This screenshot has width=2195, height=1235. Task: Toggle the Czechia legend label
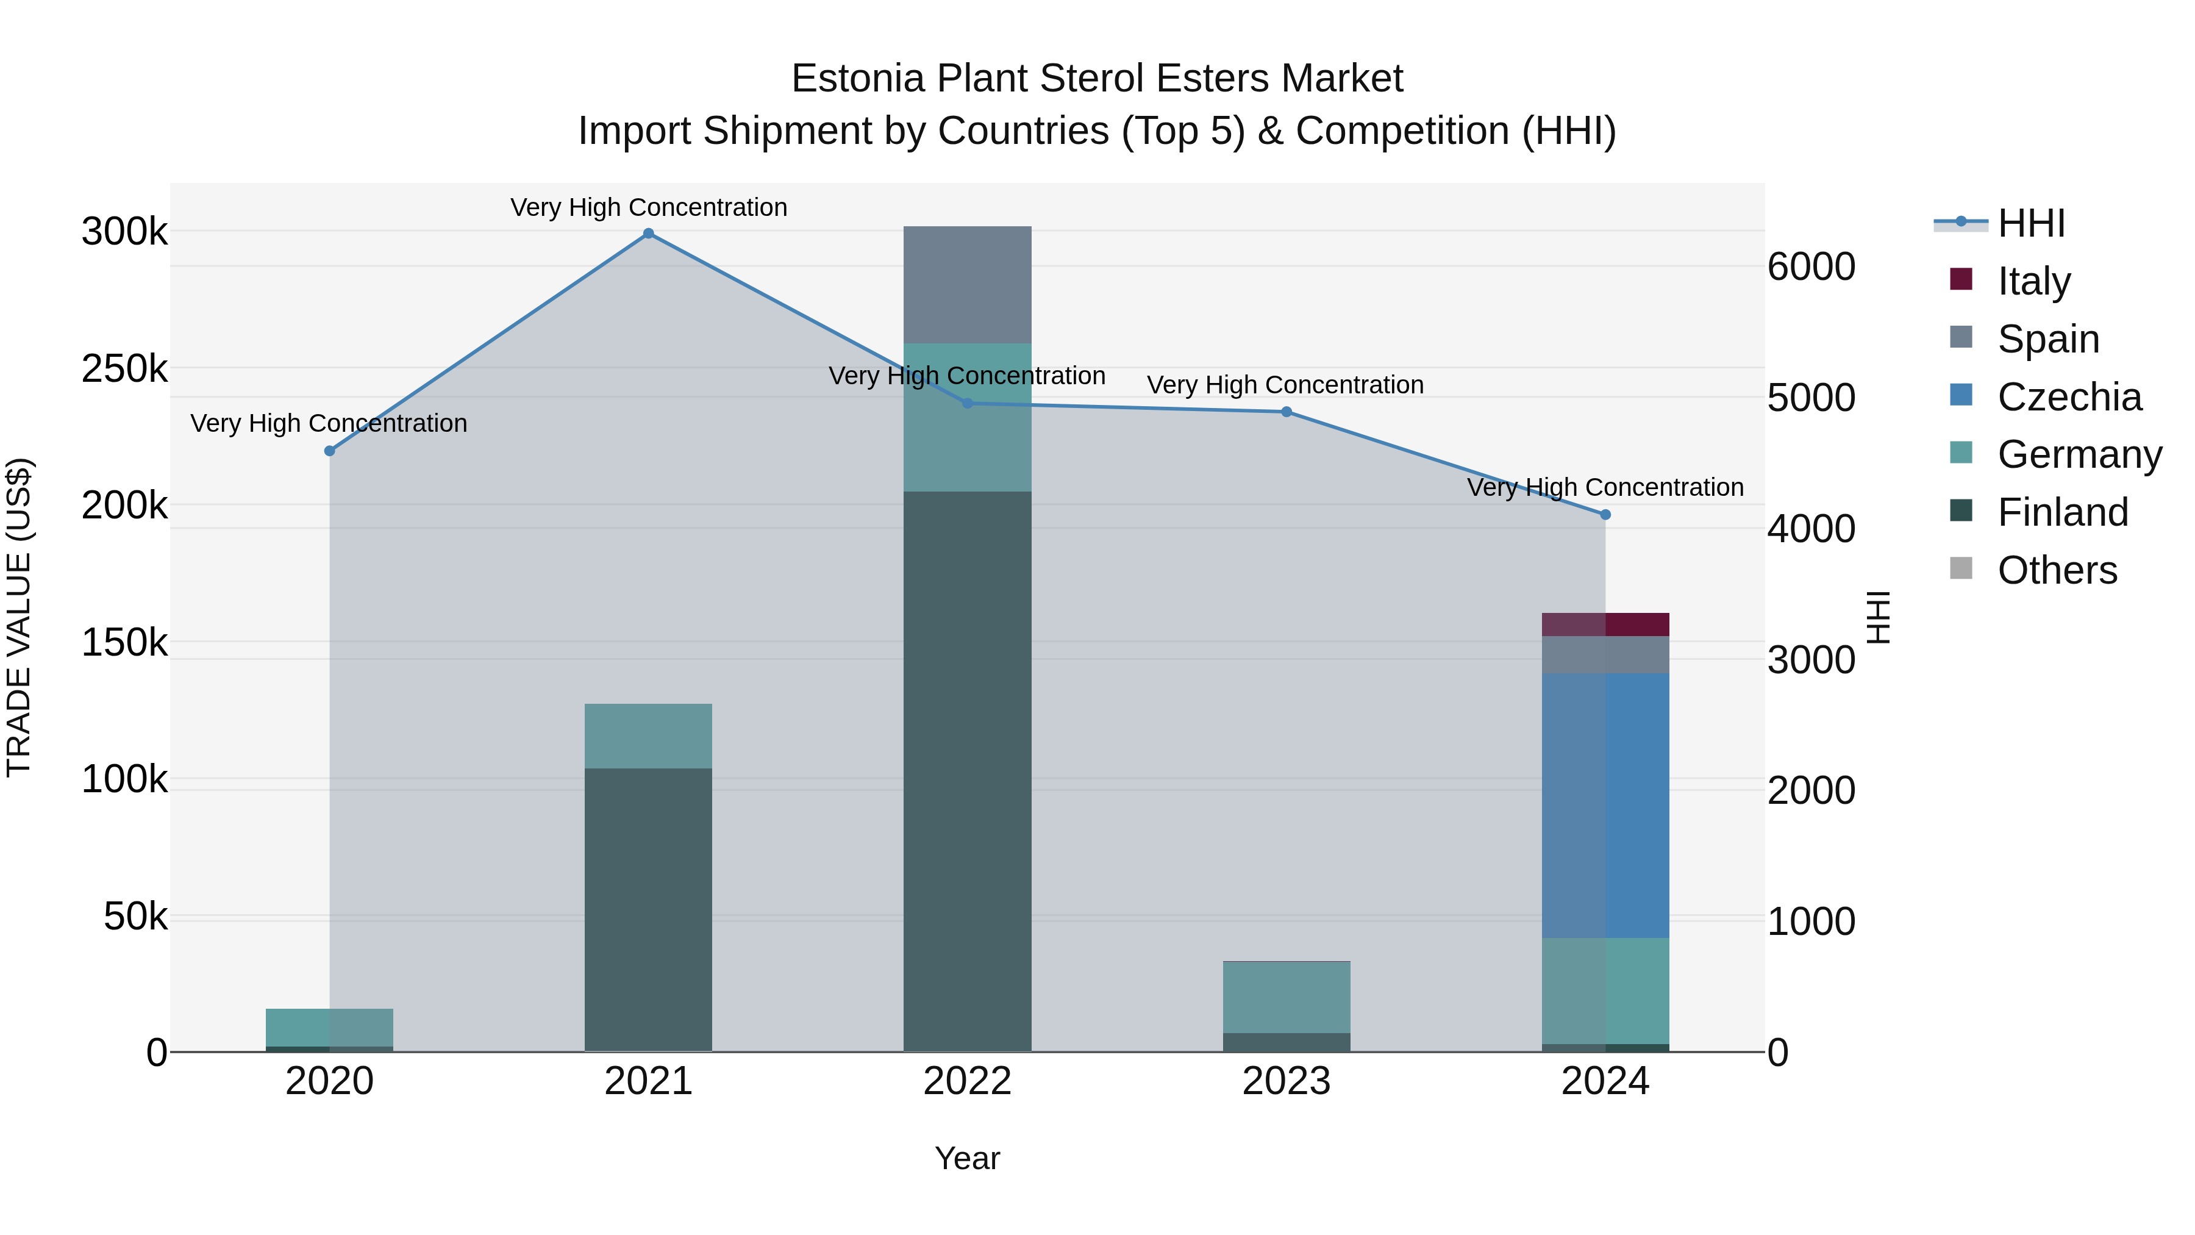click(2070, 397)
